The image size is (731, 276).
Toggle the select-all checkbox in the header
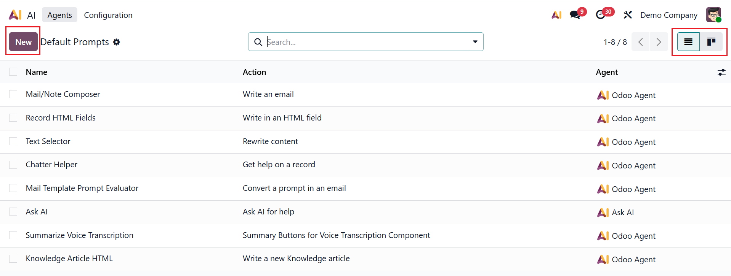(13, 72)
